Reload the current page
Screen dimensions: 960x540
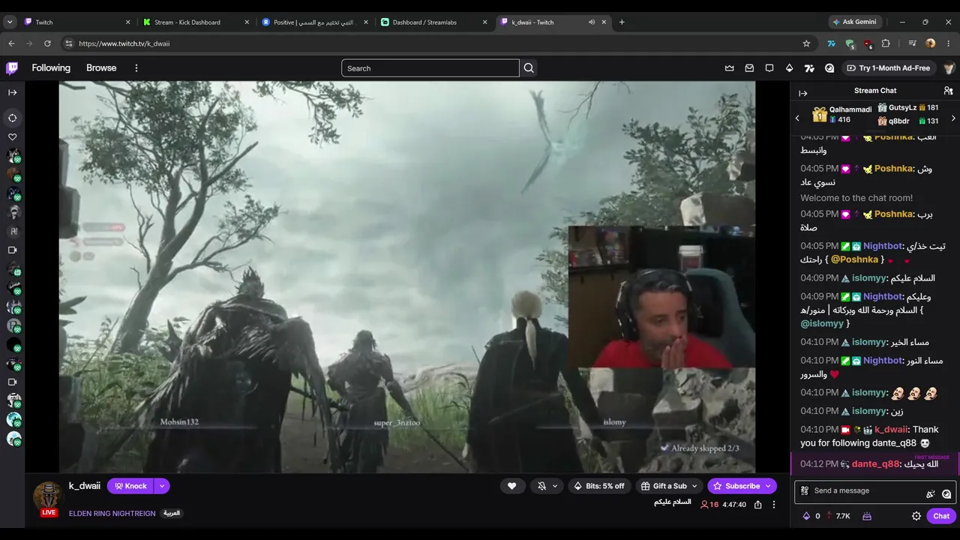click(x=47, y=43)
